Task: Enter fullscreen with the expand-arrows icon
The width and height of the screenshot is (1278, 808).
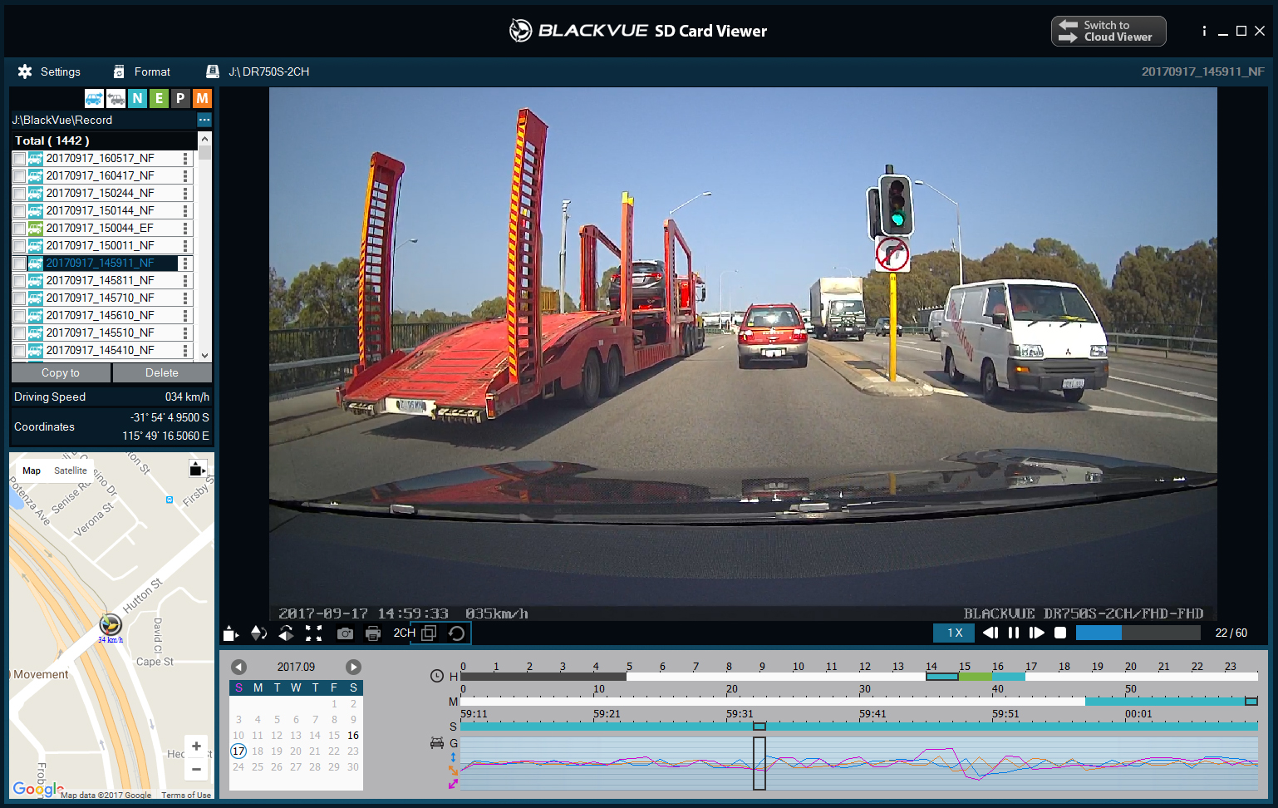Action: click(313, 633)
